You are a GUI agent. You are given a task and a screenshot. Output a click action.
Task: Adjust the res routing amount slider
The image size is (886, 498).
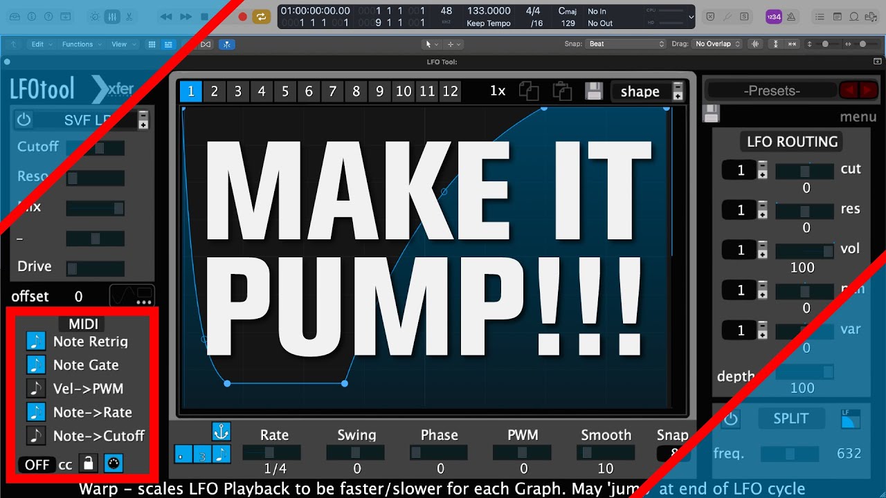click(804, 211)
